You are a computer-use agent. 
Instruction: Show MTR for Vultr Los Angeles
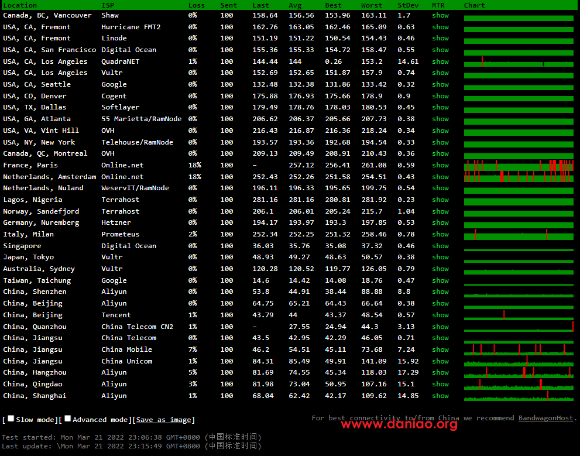pos(440,73)
